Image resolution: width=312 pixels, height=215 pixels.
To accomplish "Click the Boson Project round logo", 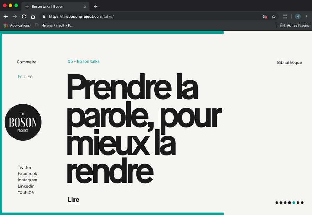I will pos(23,122).
